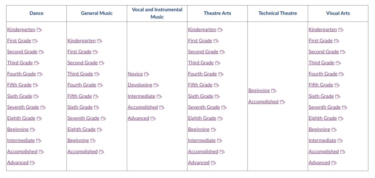The width and height of the screenshot is (375, 178).
Task: Go to Vocal Music Advanced standards
Action: (x=138, y=118)
